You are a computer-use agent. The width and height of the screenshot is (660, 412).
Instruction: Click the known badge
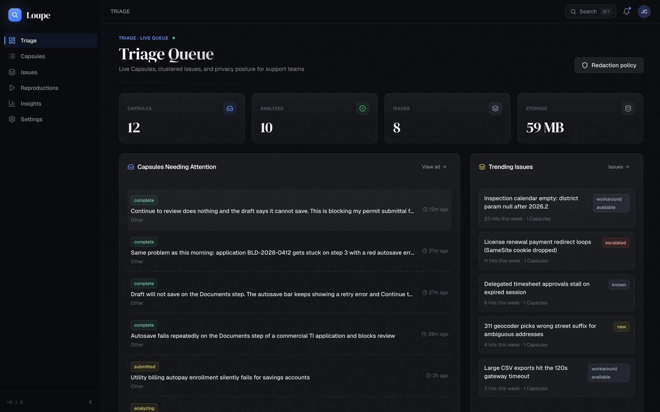pyautogui.click(x=619, y=285)
